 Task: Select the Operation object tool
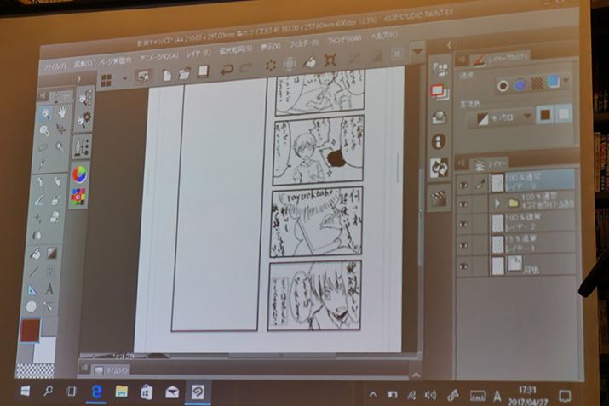point(44,130)
